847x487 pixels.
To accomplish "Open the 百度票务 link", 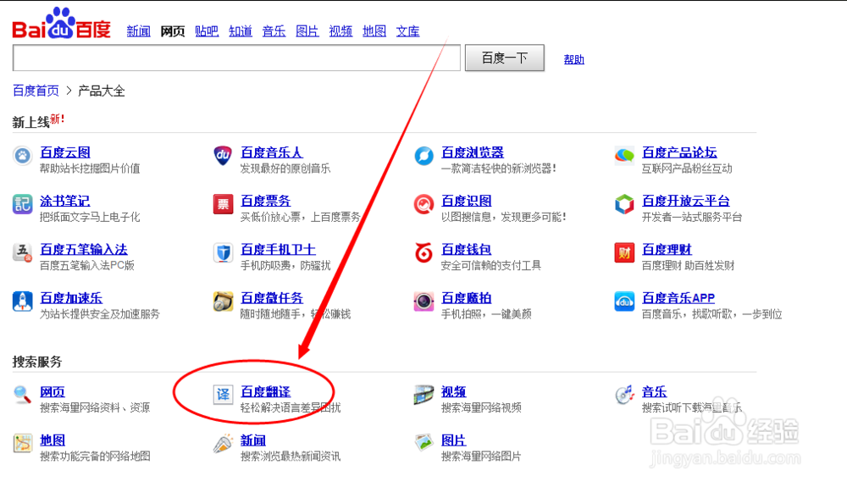I will coord(266,201).
